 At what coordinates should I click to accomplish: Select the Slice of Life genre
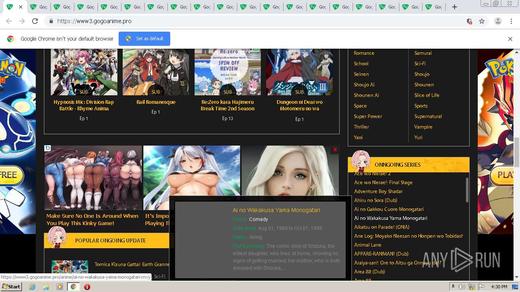pyautogui.click(x=427, y=95)
